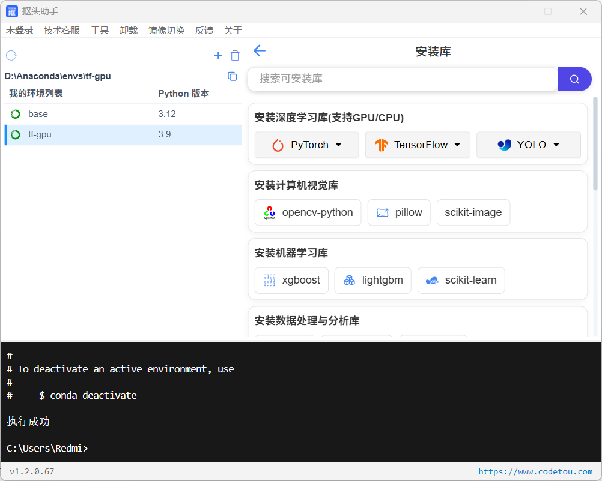Screen dimensions: 602x481
Task: Refresh the environment list
Action: pyautogui.click(x=11, y=56)
